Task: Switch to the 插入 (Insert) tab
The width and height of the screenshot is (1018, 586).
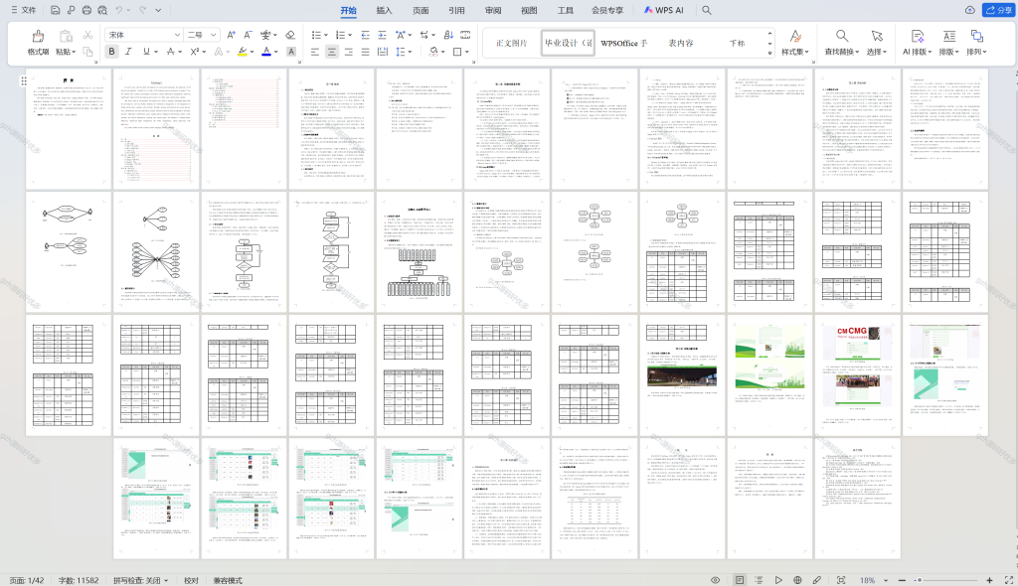Action: 385,10
